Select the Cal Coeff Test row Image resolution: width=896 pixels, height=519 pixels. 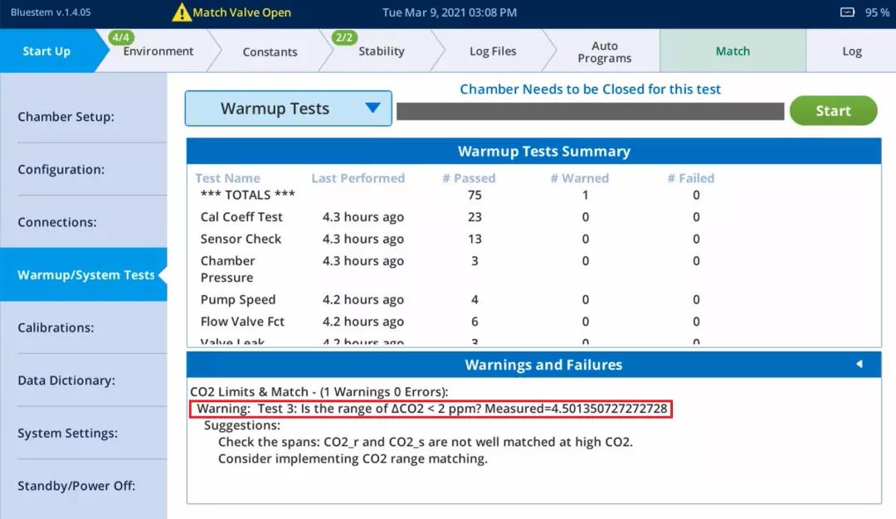[x=241, y=217]
